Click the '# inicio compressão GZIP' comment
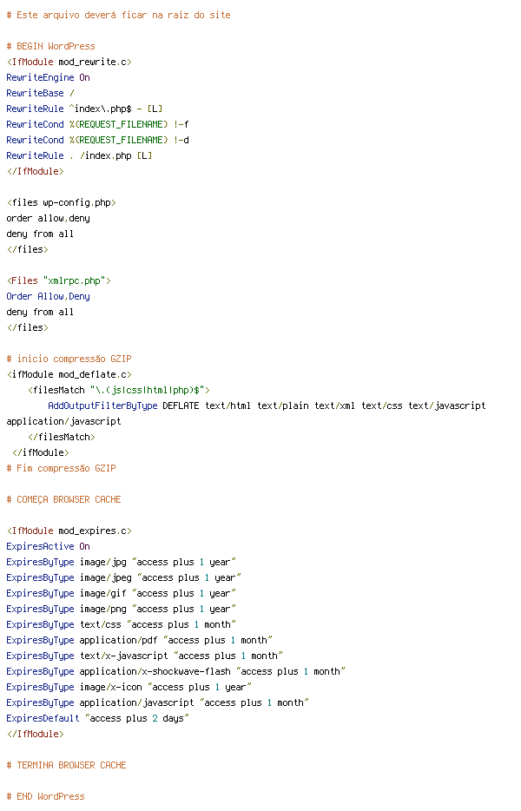The width and height of the screenshot is (521, 811). [x=69, y=359]
